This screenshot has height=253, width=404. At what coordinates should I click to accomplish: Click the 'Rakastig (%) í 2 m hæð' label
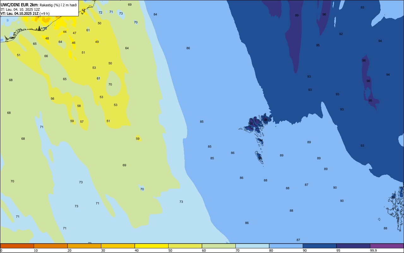coord(58,5)
